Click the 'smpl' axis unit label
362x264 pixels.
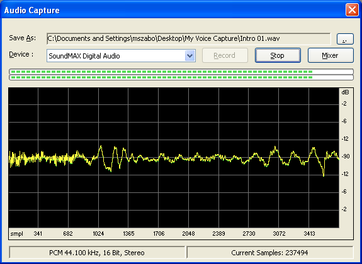tap(17, 234)
